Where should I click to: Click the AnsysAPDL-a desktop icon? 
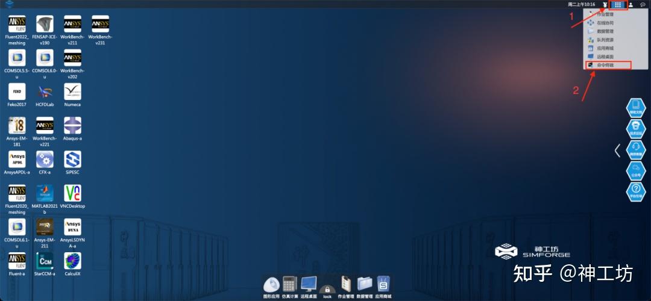click(x=17, y=159)
